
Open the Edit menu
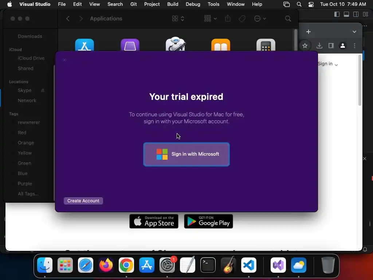pos(77,4)
